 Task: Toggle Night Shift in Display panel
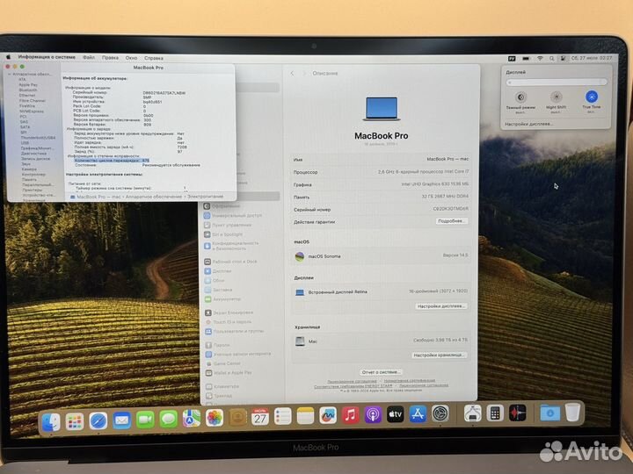point(557,97)
